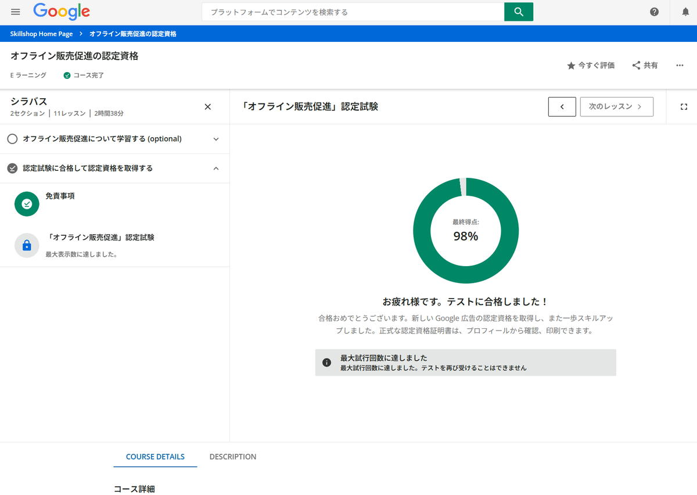Click the Google Skillshop logo

click(61, 12)
